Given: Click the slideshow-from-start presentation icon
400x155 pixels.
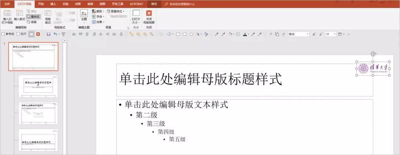Looking at the screenshot, I should coord(64,34).
